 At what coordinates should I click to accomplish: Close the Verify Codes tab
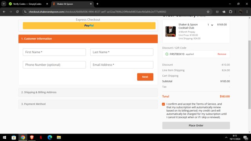(47, 4)
